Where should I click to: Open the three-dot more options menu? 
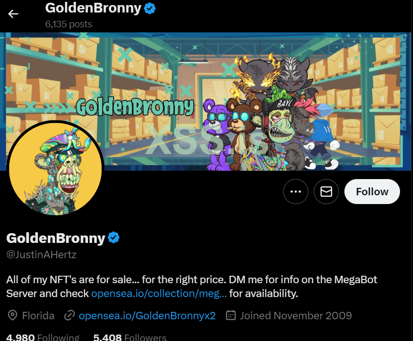(x=296, y=192)
